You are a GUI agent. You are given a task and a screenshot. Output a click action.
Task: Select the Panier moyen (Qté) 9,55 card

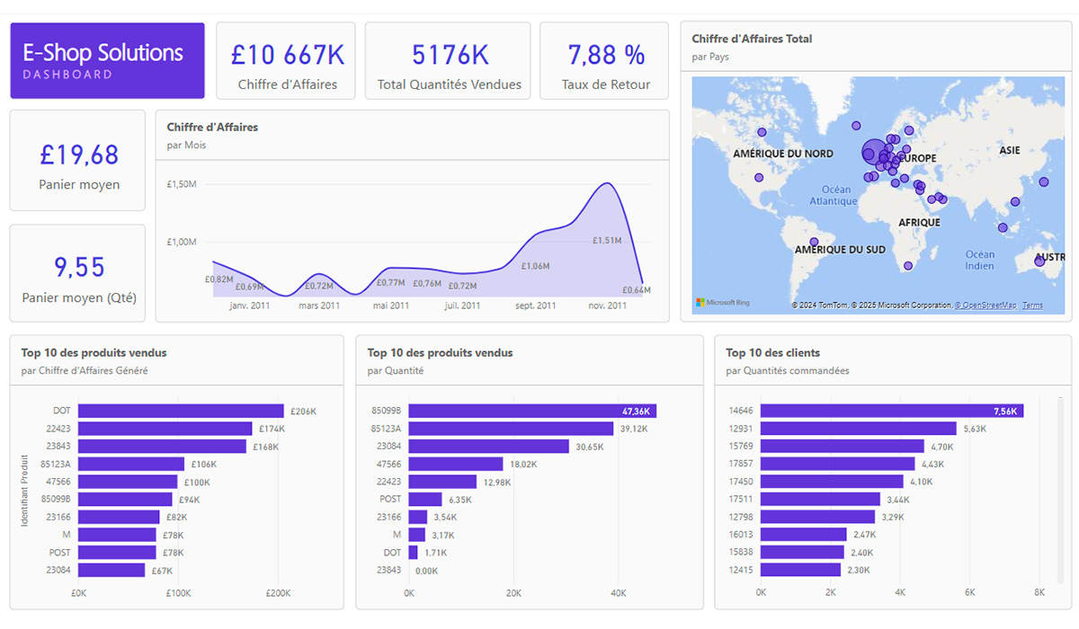coord(77,273)
